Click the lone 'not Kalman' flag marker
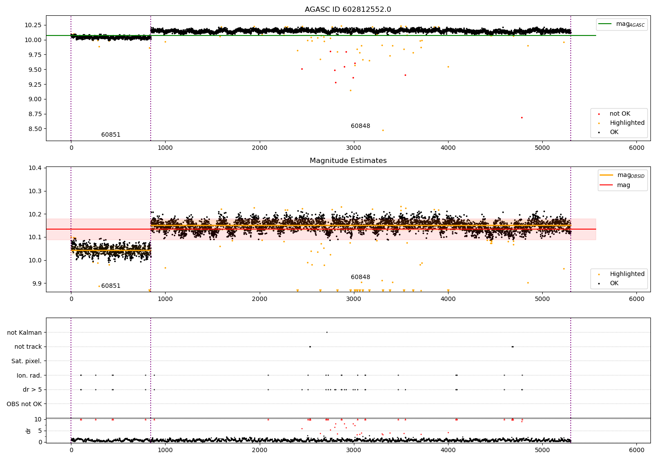 327,332
